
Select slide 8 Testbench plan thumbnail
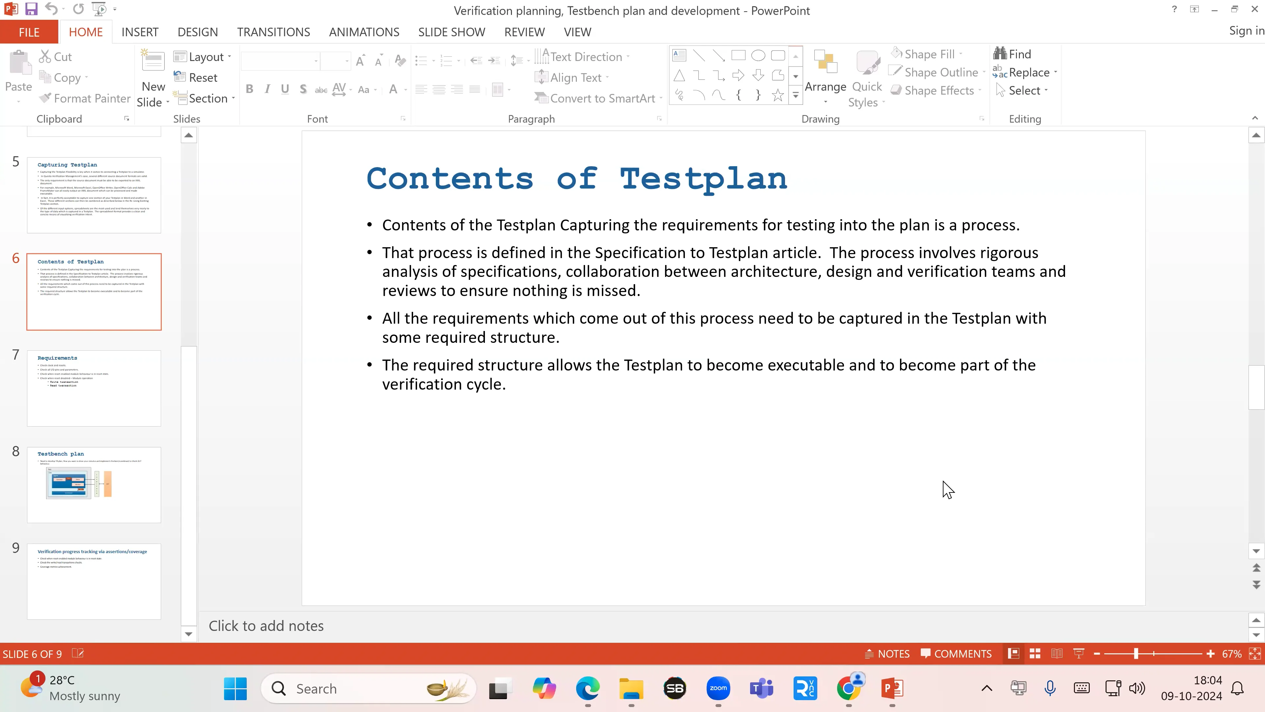(94, 485)
